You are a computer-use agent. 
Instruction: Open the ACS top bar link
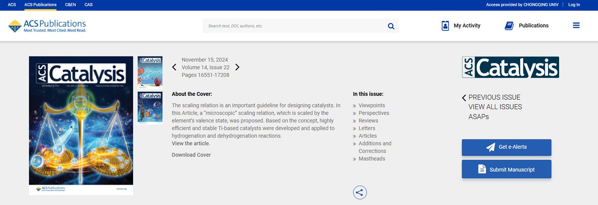(12, 4)
